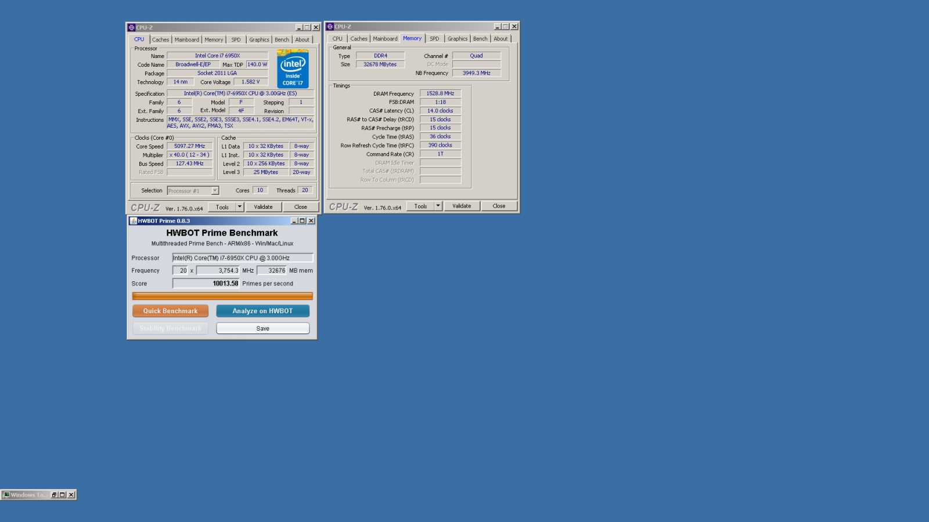Click the HWBOT Prime title bar icon
This screenshot has height=522, width=929.
[134, 221]
